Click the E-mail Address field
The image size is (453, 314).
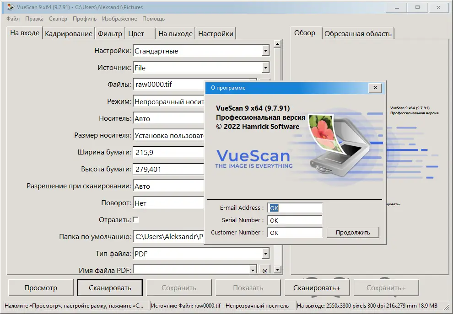point(295,208)
